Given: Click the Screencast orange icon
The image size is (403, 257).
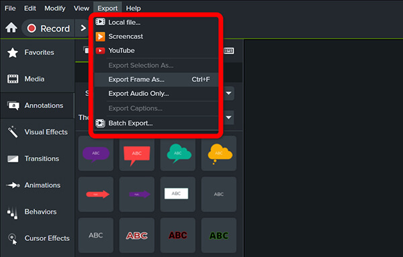Looking at the screenshot, I should click(100, 36).
